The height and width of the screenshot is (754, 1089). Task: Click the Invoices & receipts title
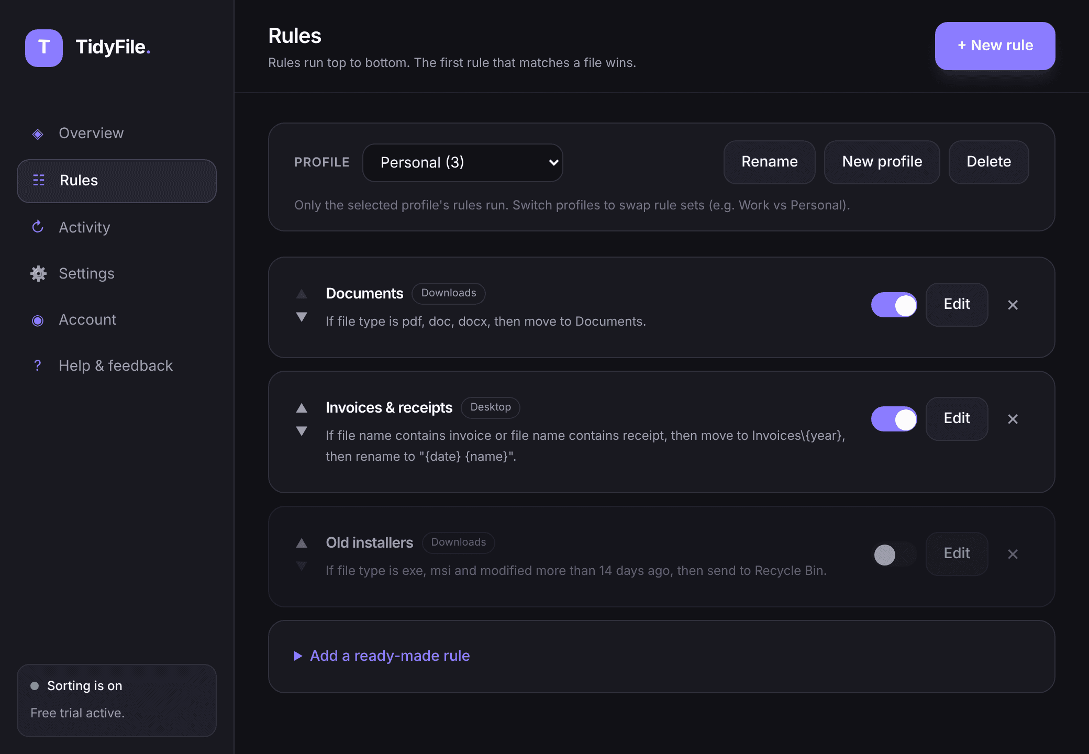pos(389,408)
